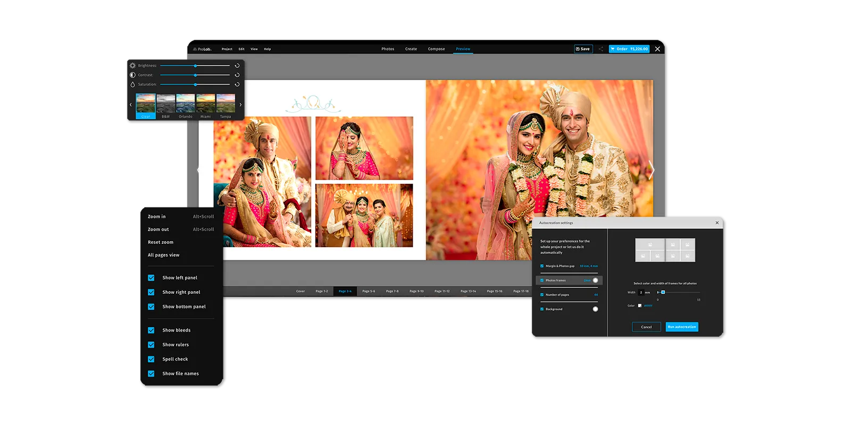Viewport: 851px width, 425px height.
Task: Click the Order button with cart
Action: point(629,49)
